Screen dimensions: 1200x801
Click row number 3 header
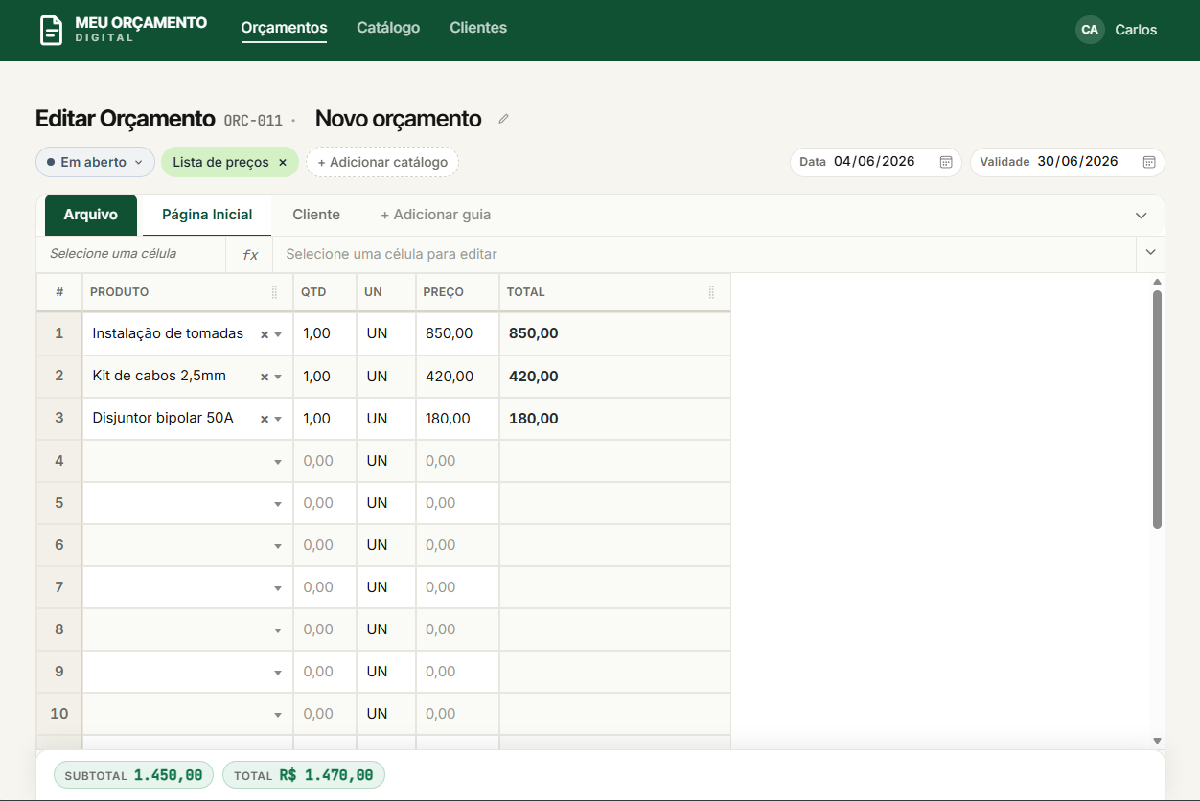(x=59, y=418)
